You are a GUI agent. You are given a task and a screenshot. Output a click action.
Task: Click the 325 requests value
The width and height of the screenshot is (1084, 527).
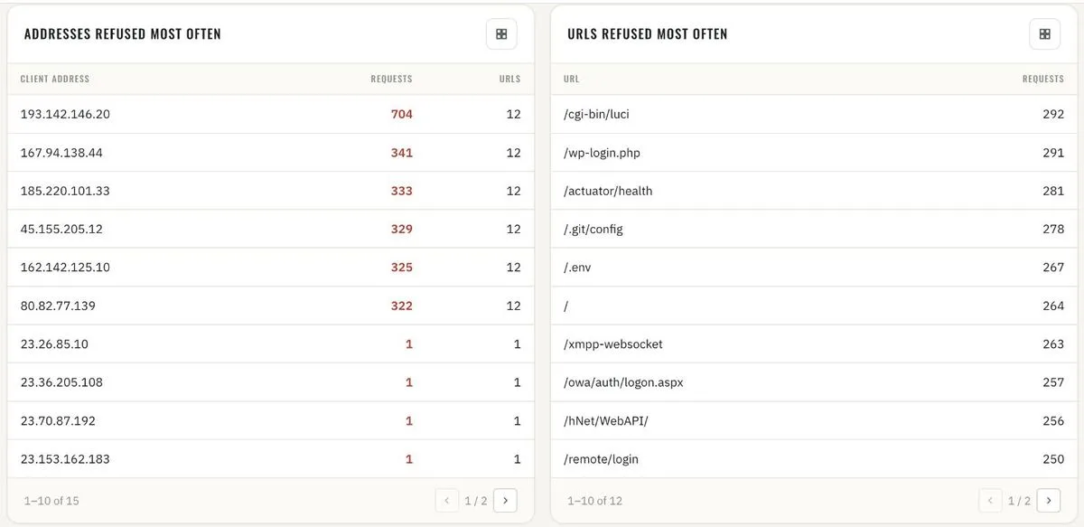[402, 268]
